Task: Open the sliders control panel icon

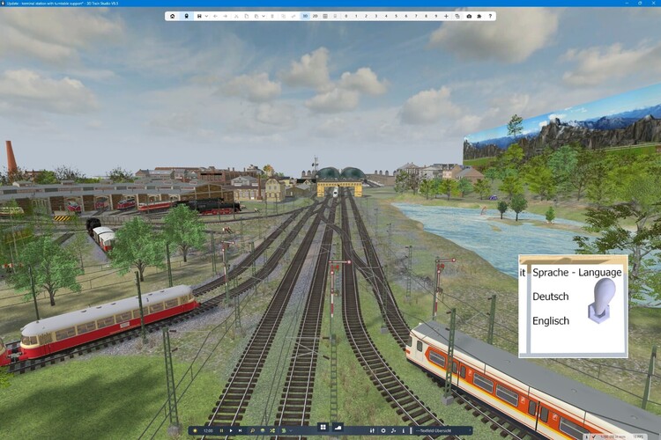Action: 372,430
